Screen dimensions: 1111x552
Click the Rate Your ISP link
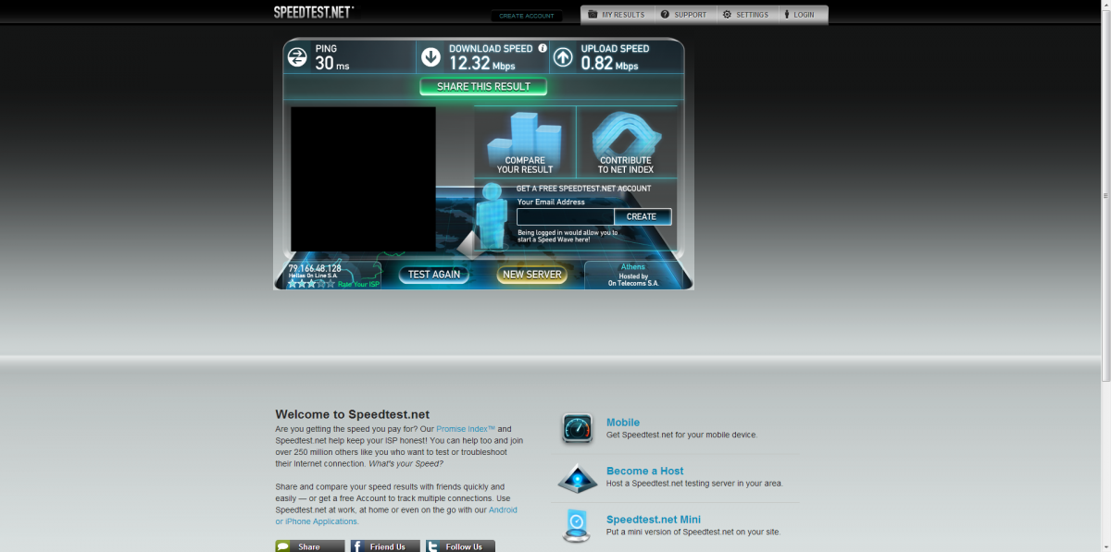(x=358, y=285)
